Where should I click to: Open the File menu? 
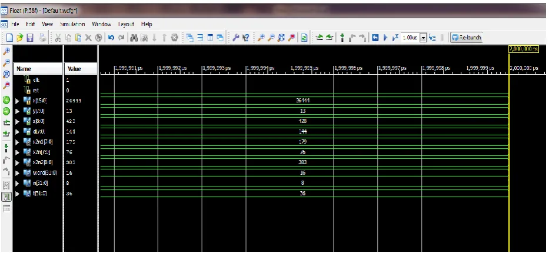tap(15, 24)
